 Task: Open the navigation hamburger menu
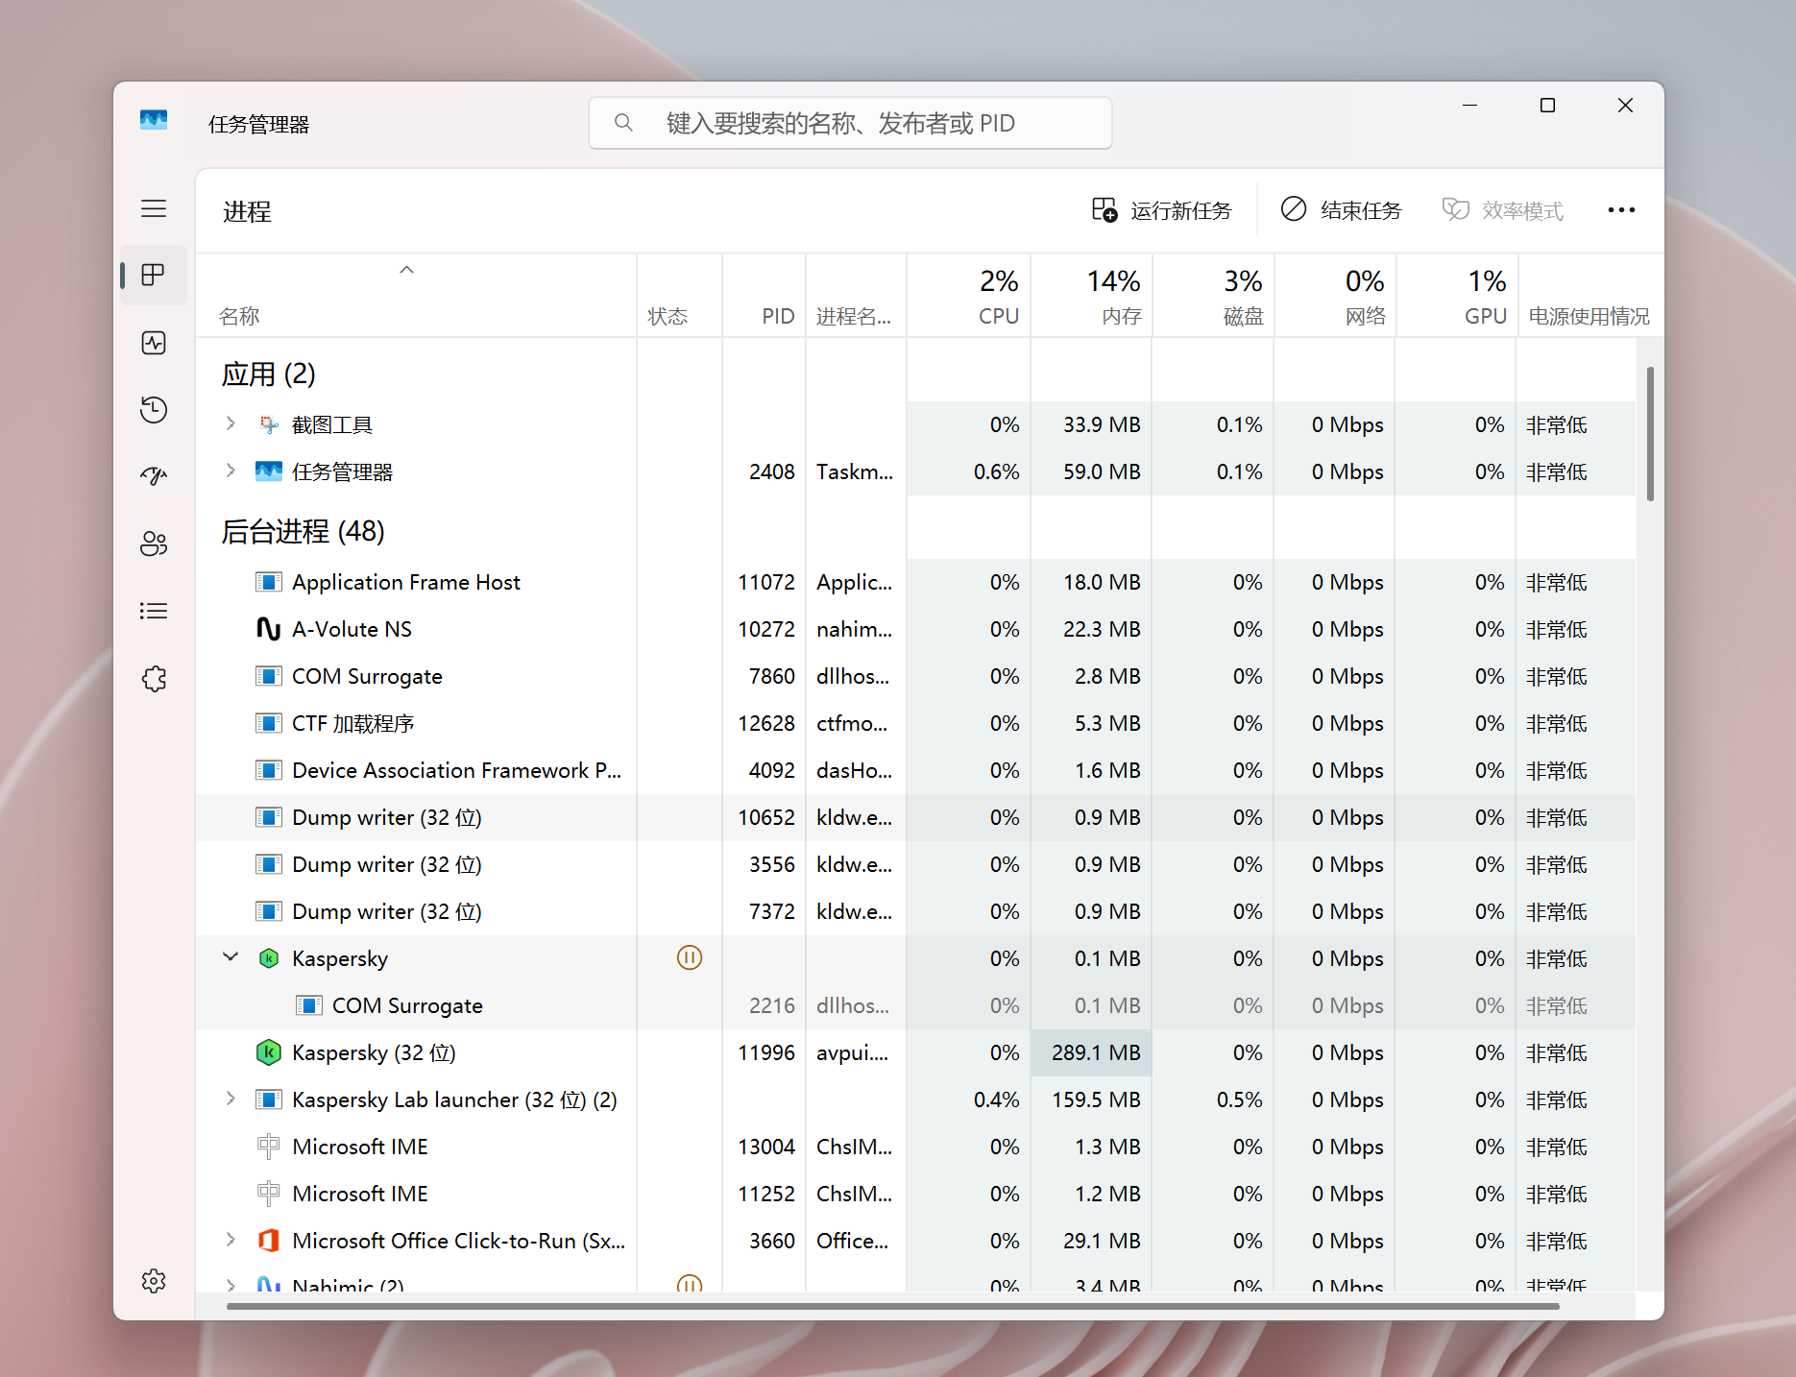[154, 209]
